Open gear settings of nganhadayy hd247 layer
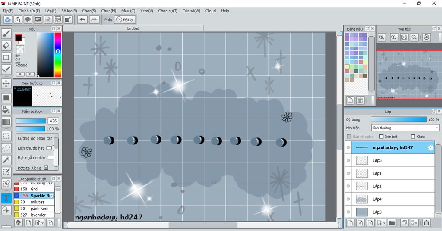Image resolution: width=442 pixels, height=231 pixels. coord(430,147)
